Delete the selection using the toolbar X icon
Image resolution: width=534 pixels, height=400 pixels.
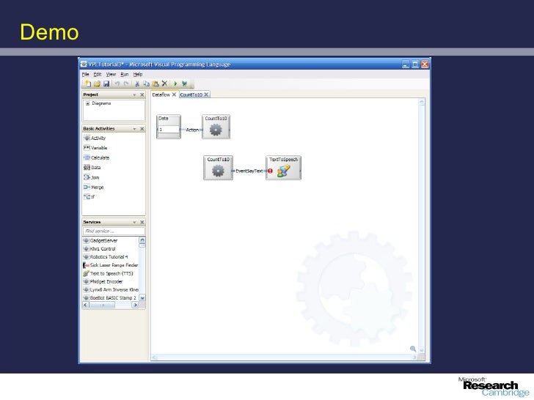click(164, 84)
